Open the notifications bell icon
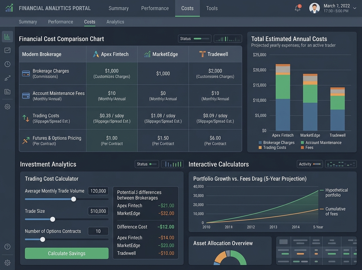 click(x=297, y=8)
